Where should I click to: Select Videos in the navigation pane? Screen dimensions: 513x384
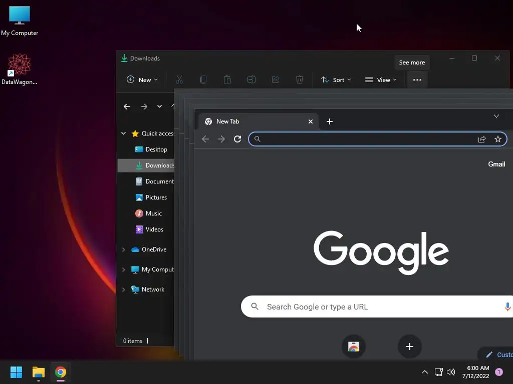[x=149, y=229]
